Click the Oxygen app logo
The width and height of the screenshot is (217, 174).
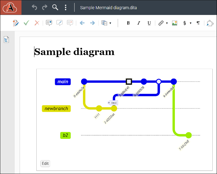tap(11, 7)
